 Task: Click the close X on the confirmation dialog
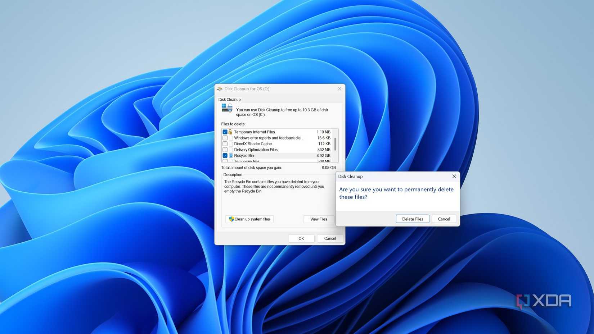pos(454,176)
